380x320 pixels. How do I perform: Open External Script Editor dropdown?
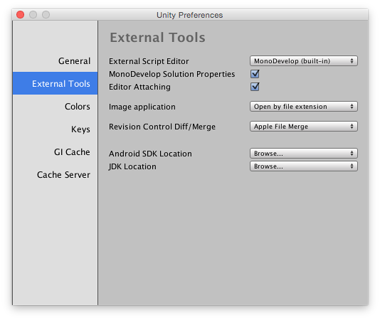(x=304, y=61)
